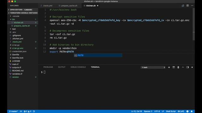Move the panel to the right side
This screenshot has width=202, height=113.
[x=187, y=67]
